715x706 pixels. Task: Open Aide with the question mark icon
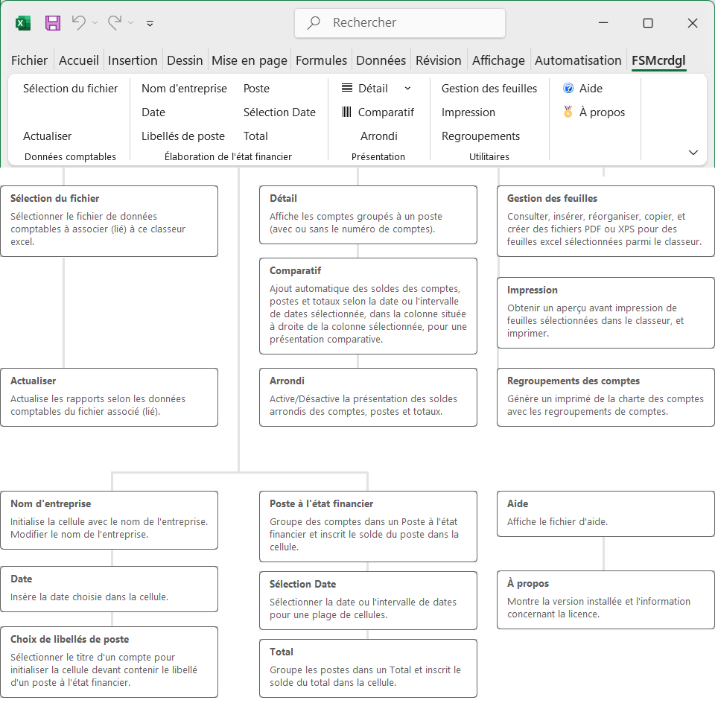tap(568, 89)
